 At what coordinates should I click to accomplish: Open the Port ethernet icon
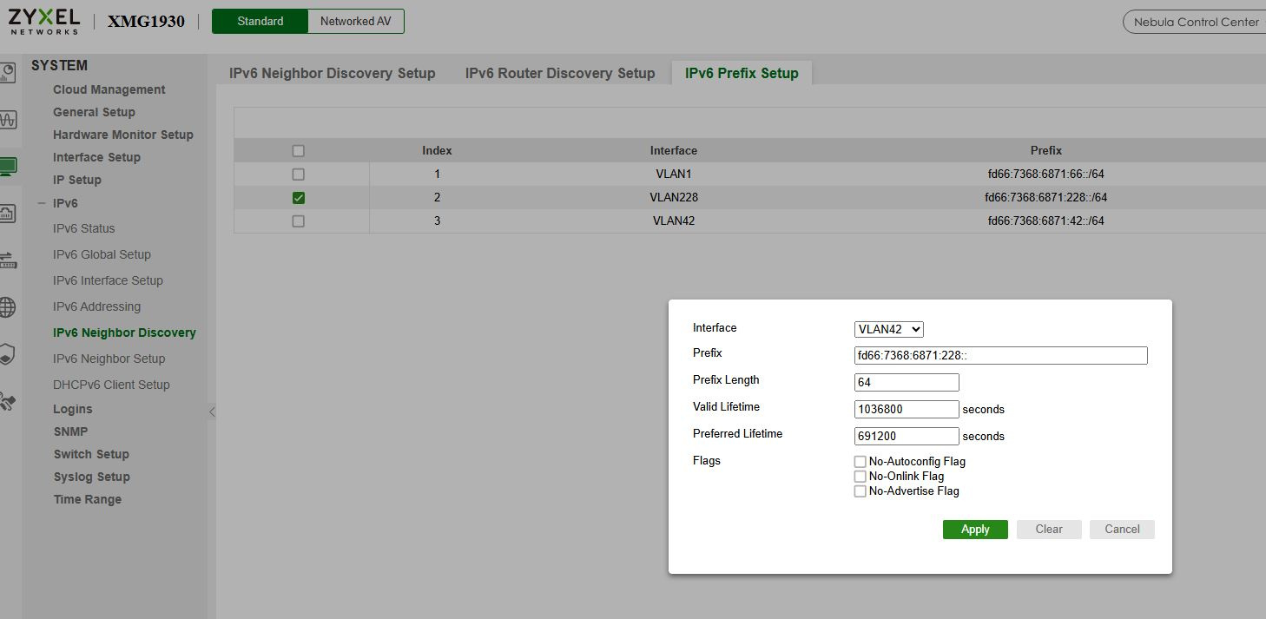(7, 213)
